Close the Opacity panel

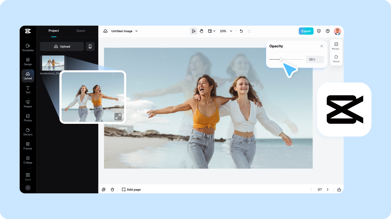coord(321,46)
